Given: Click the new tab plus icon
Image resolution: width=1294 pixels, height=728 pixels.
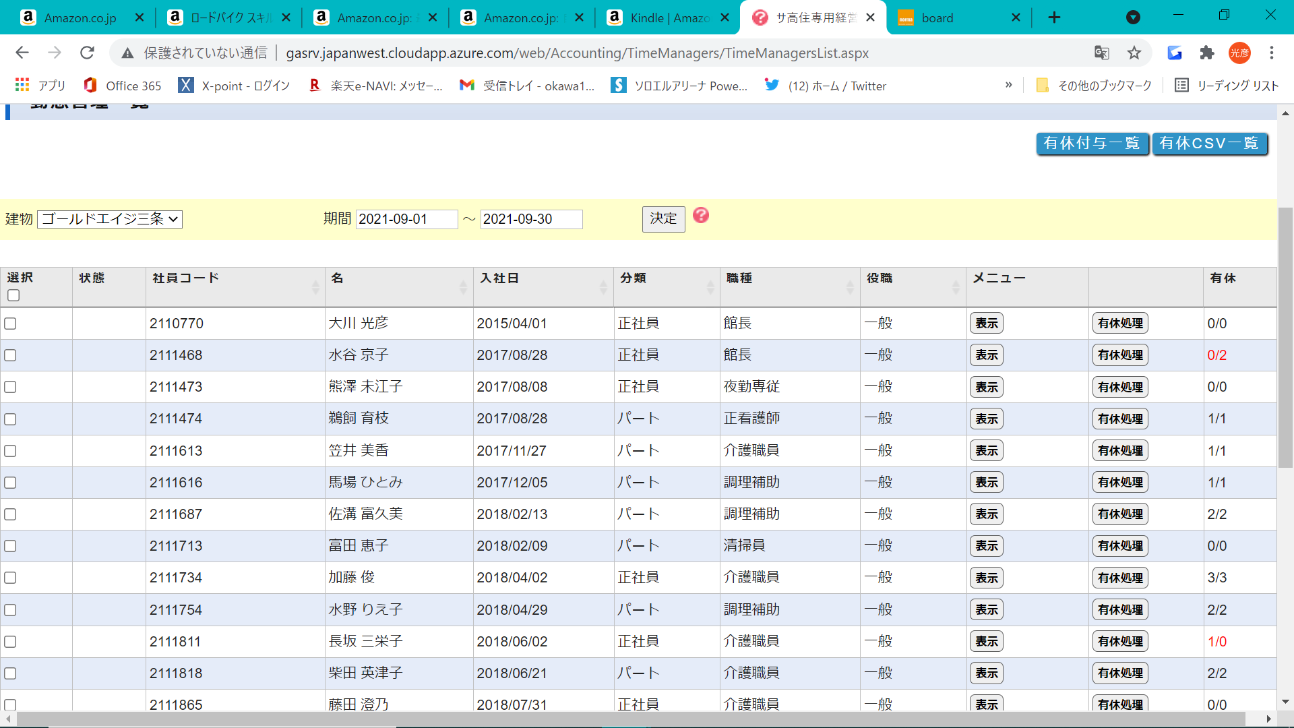Looking at the screenshot, I should coord(1055,18).
